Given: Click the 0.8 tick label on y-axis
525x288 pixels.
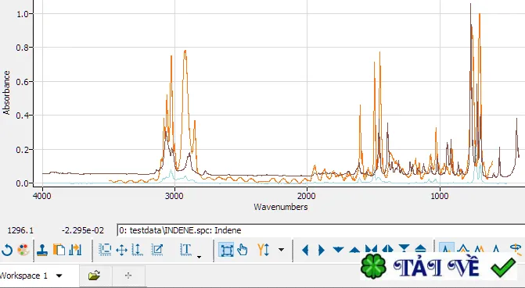Looking at the screenshot, I should [x=23, y=48].
